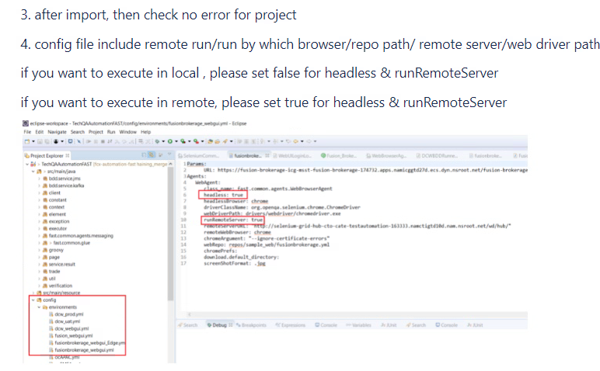
Task: Collapse the environments folder
Action: 39,307
